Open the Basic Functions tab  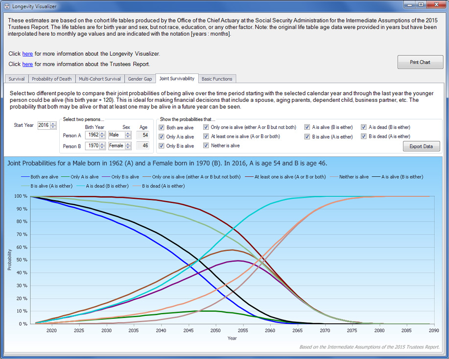pyautogui.click(x=217, y=79)
